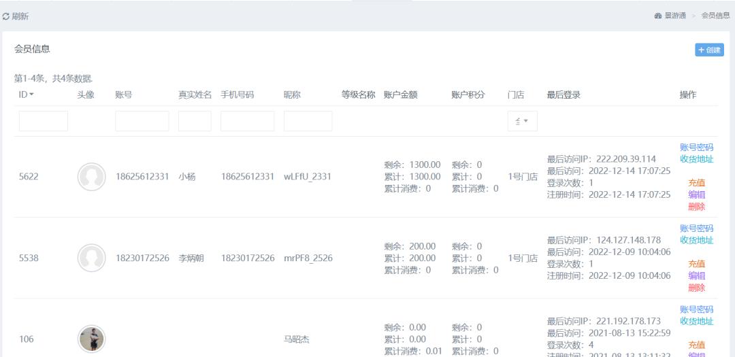This screenshot has width=735, height=357.
Task: Click the 等级名称 column header
Action: pyautogui.click(x=359, y=95)
